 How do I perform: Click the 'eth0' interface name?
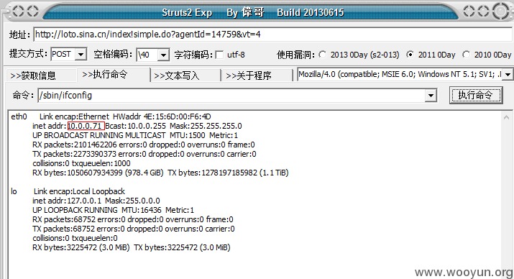(19, 116)
